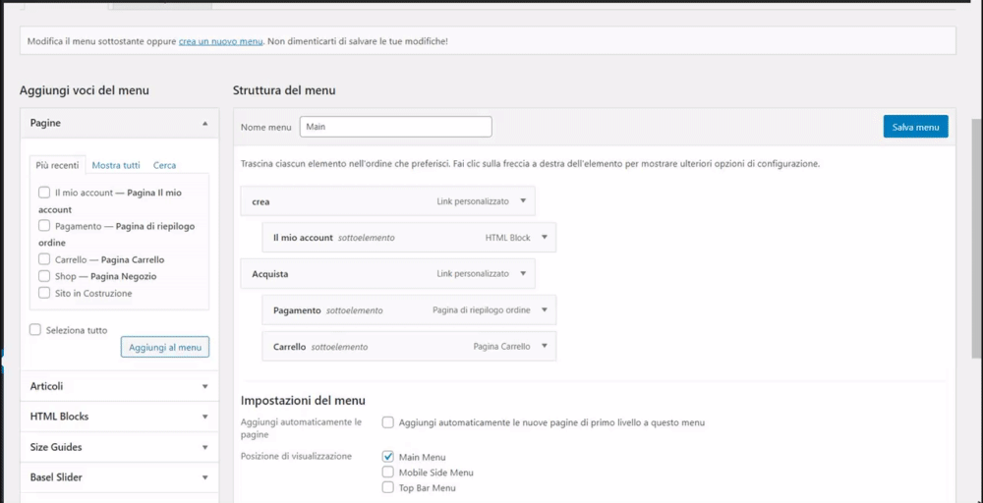Enable the Seleziona tutto checkbox
The height and width of the screenshot is (503, 983).
pos(36,330)
